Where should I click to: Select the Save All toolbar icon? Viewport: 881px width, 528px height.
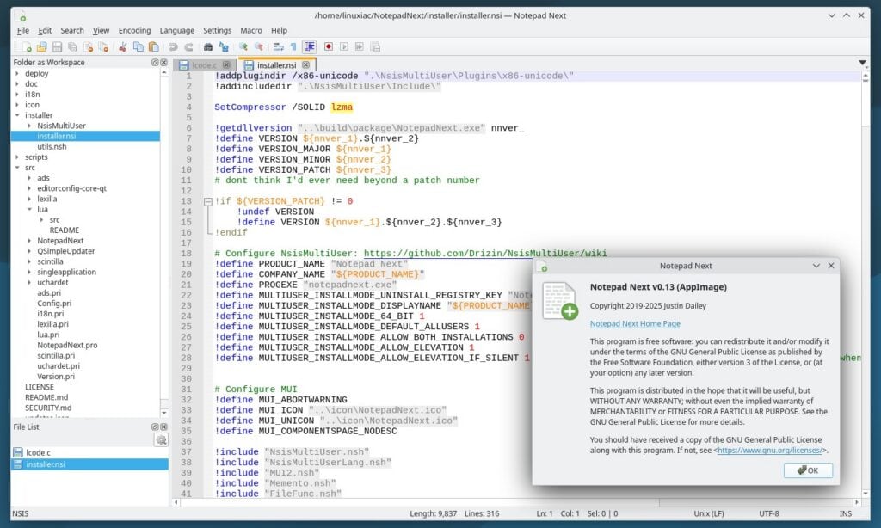pos(72,46)
